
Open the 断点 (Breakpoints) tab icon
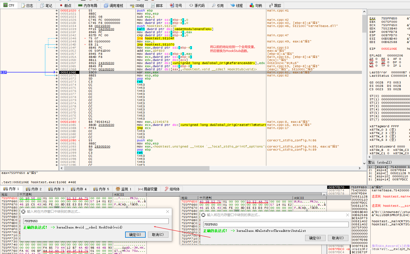point(61,5)
